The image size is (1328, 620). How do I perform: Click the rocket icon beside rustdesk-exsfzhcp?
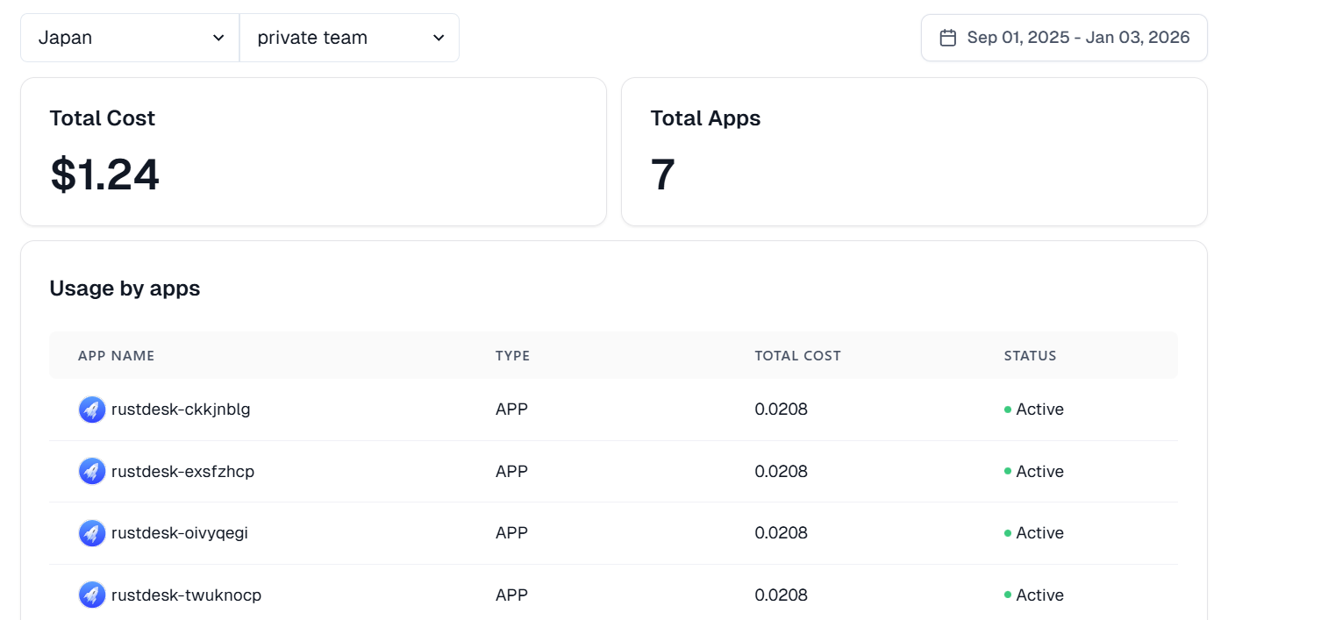pyautogui.click(x=92, y=472)
